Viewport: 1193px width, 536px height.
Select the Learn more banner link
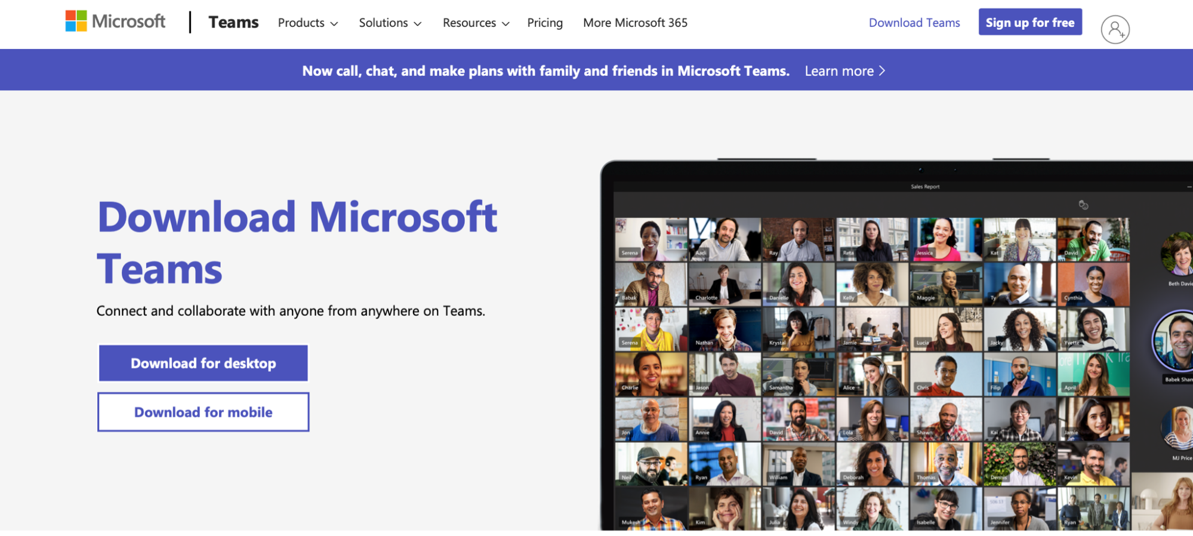tap(839, 71)
